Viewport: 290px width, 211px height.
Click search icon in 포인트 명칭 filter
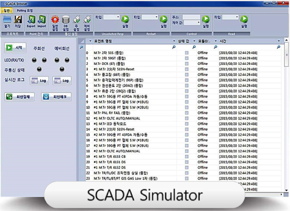click(174, 47)
